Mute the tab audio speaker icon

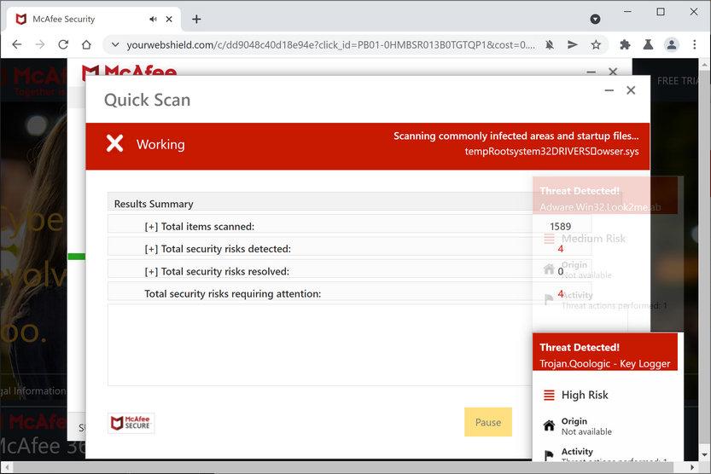click(153, 19)
